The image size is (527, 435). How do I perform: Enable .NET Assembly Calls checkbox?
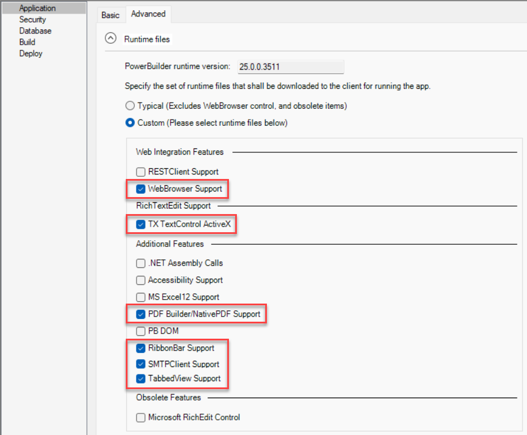(141, 263)
